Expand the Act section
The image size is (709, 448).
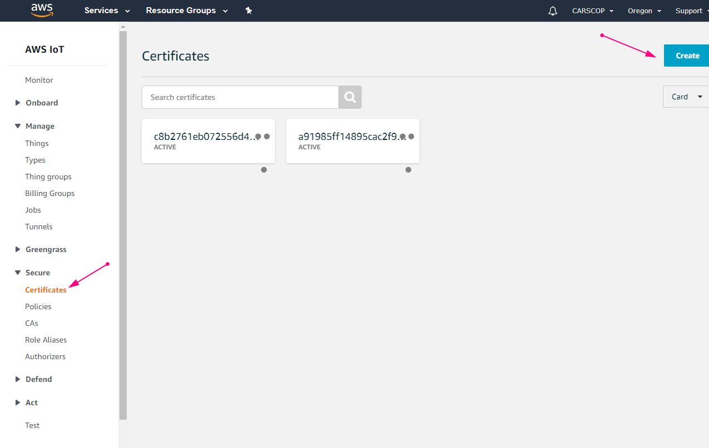pyautogui.click(x=26, y=402)
